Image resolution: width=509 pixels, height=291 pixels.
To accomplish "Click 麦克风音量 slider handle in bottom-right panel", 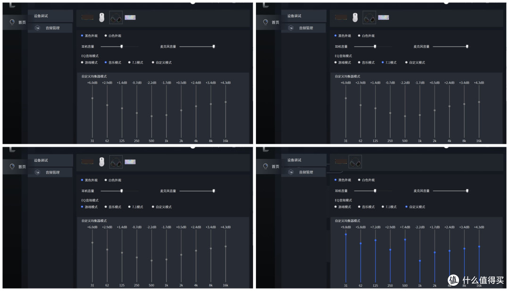I will [467, 191].
